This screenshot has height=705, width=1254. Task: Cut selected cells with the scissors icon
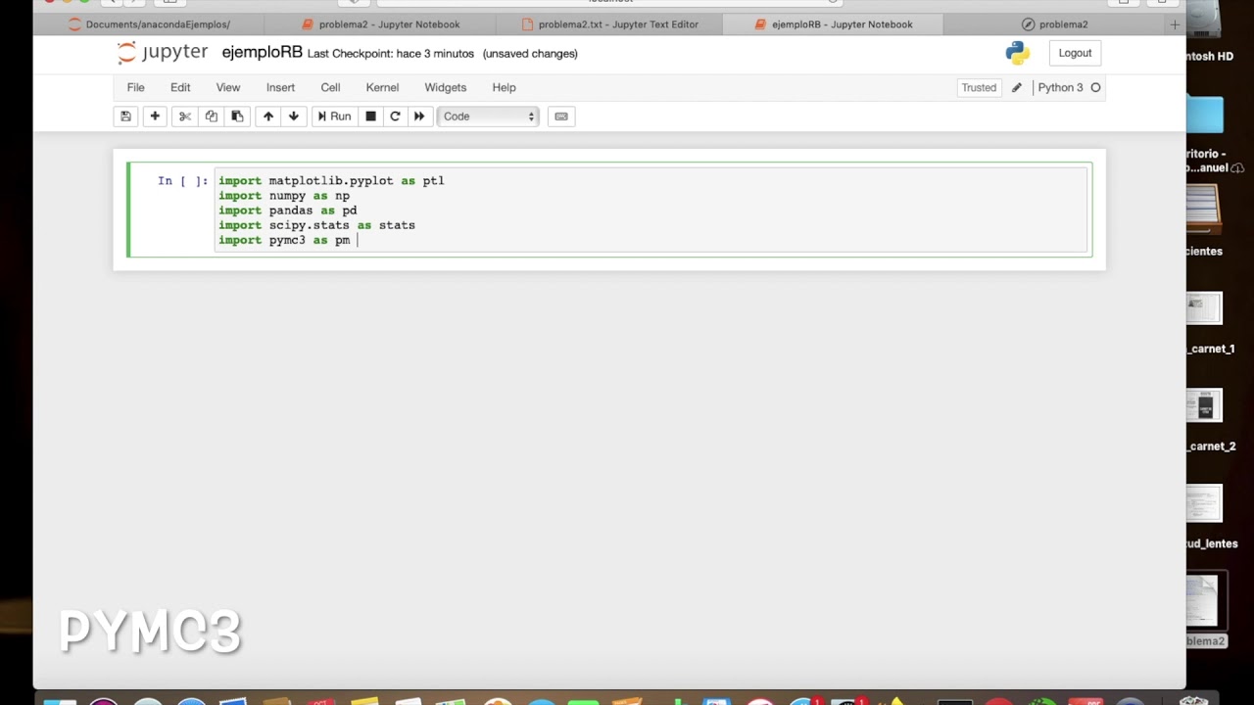pos(184,117)
